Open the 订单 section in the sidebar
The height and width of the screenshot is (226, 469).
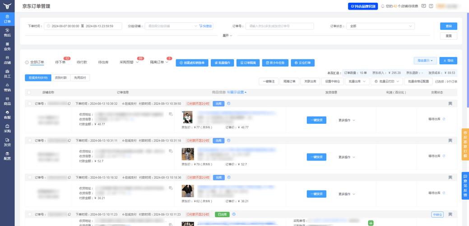click(7, 19)
